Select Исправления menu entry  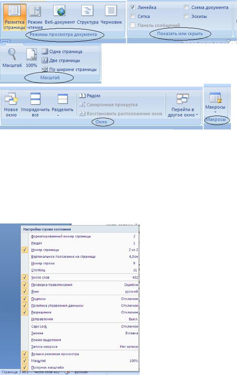(x=80, y=319)
